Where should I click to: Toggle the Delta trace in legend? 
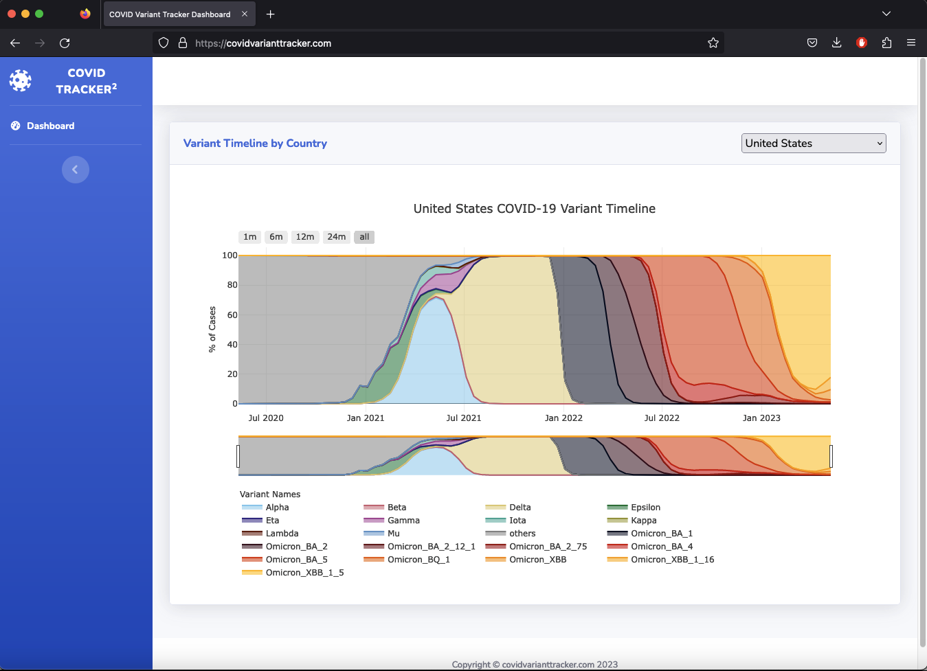tap(509, 508)
